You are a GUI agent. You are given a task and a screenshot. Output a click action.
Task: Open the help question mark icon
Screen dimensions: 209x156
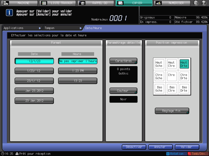pyautogui.click(x=204, y=3)
